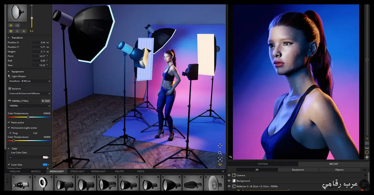Click the yellow rotate/undo icon in the studio viewport

[220, 165]
